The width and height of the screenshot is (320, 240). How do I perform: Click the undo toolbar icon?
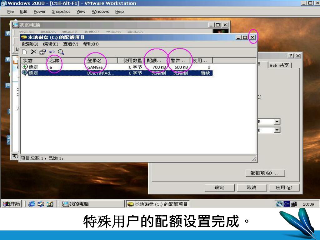52,52
